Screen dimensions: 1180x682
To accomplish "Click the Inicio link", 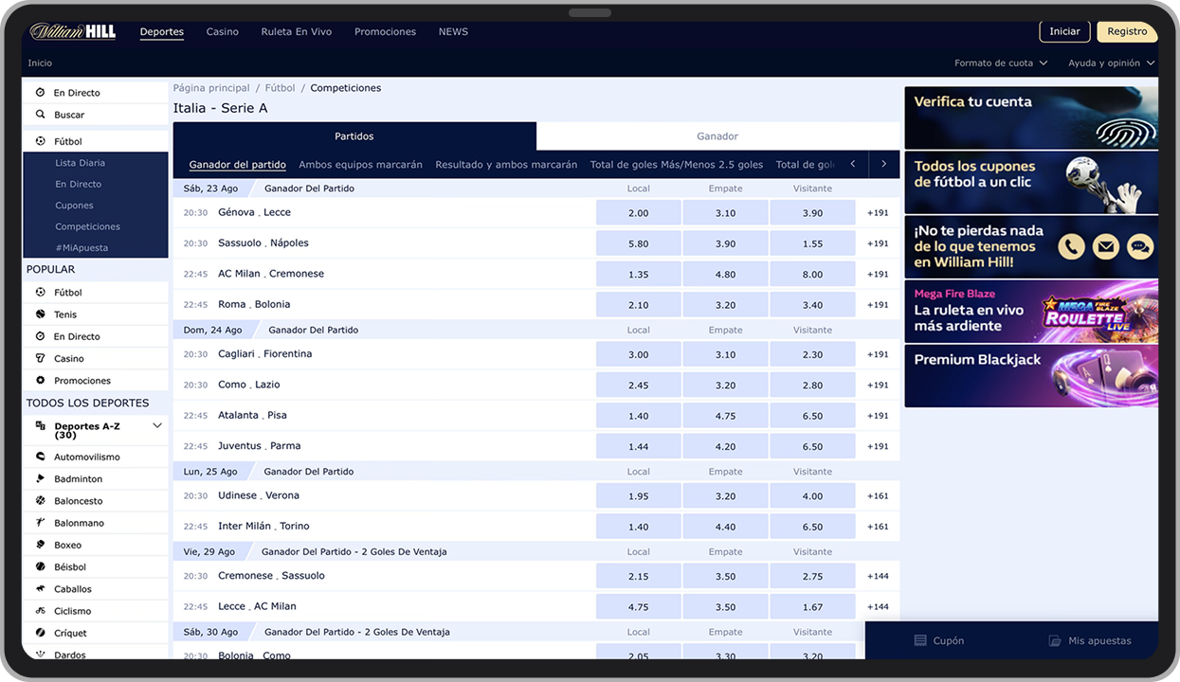I will (40, 63).
